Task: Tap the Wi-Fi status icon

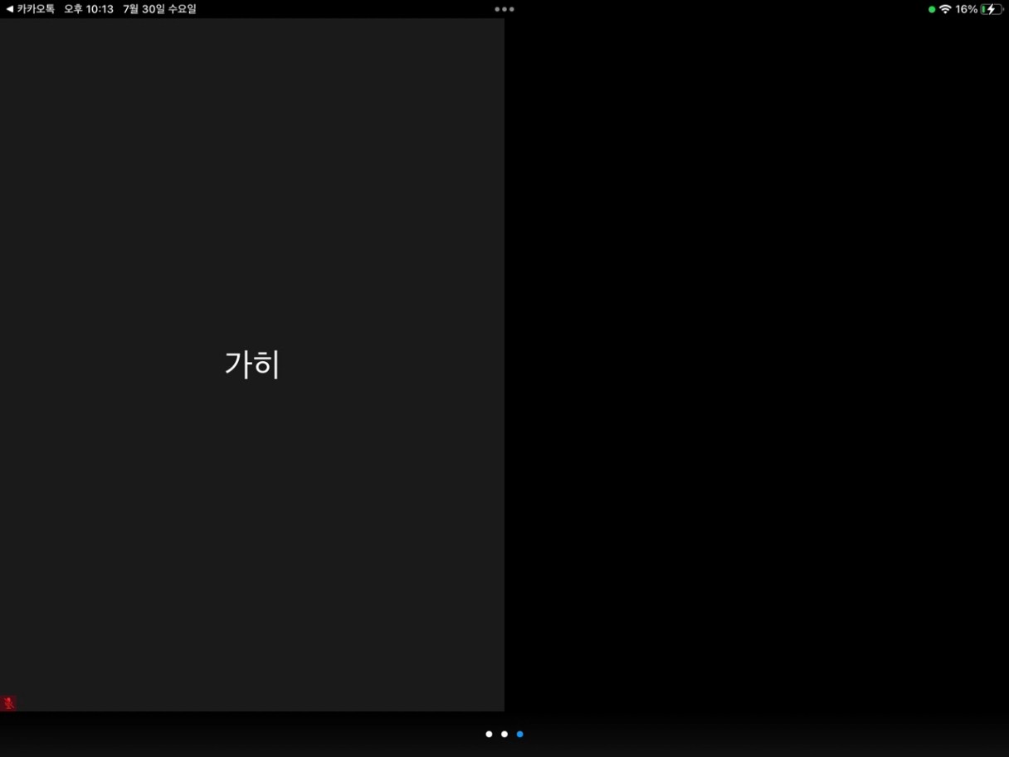Action: [945, 9]
